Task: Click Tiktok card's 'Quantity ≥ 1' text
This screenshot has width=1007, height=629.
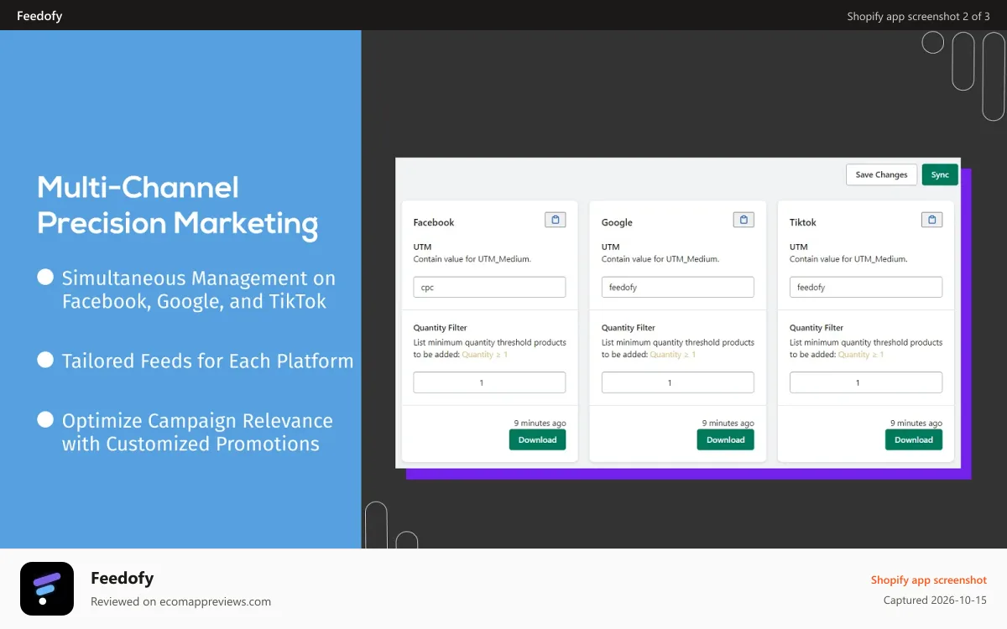Action: point(860,355)
